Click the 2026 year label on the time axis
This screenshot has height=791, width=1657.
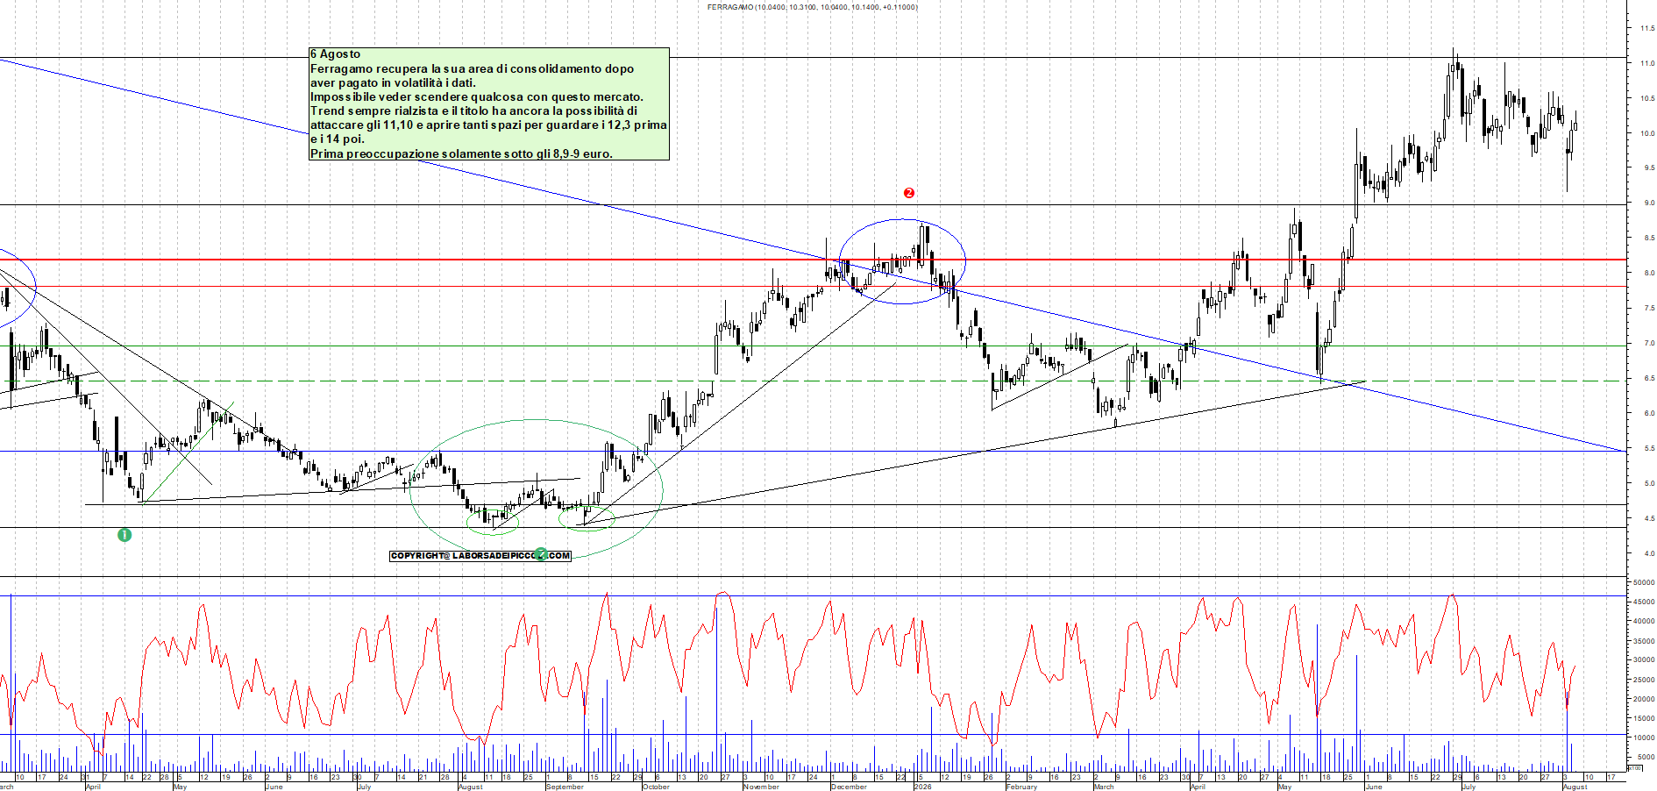(x=922, y=787)
